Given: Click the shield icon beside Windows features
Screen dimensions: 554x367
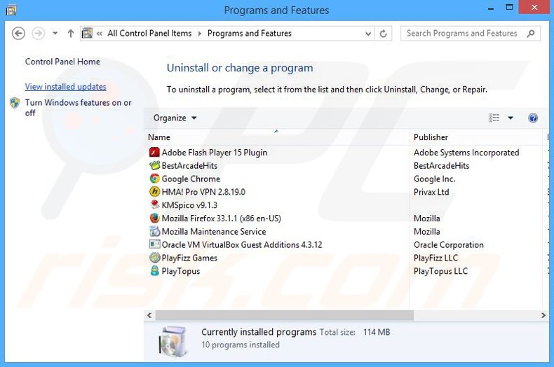Looking at the screenshot, I should 15,103.
